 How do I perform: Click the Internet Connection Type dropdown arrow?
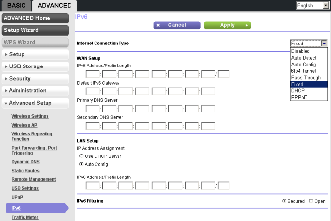tap(324, 44)
